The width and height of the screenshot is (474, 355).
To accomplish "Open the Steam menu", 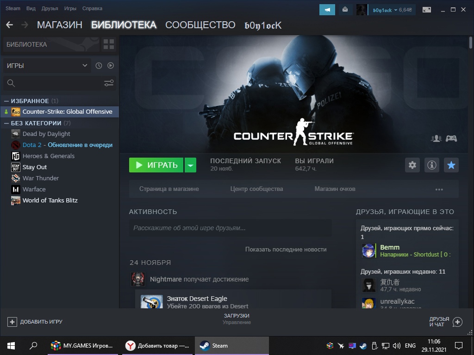I will [12, 8].
